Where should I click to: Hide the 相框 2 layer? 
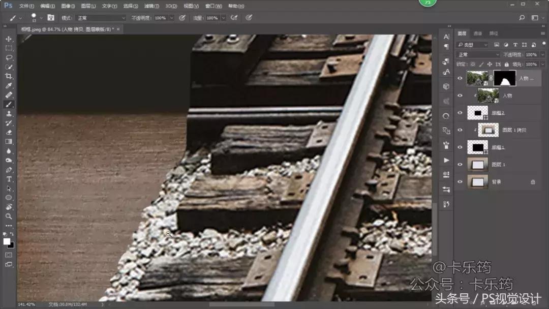(x=460, y=113)
